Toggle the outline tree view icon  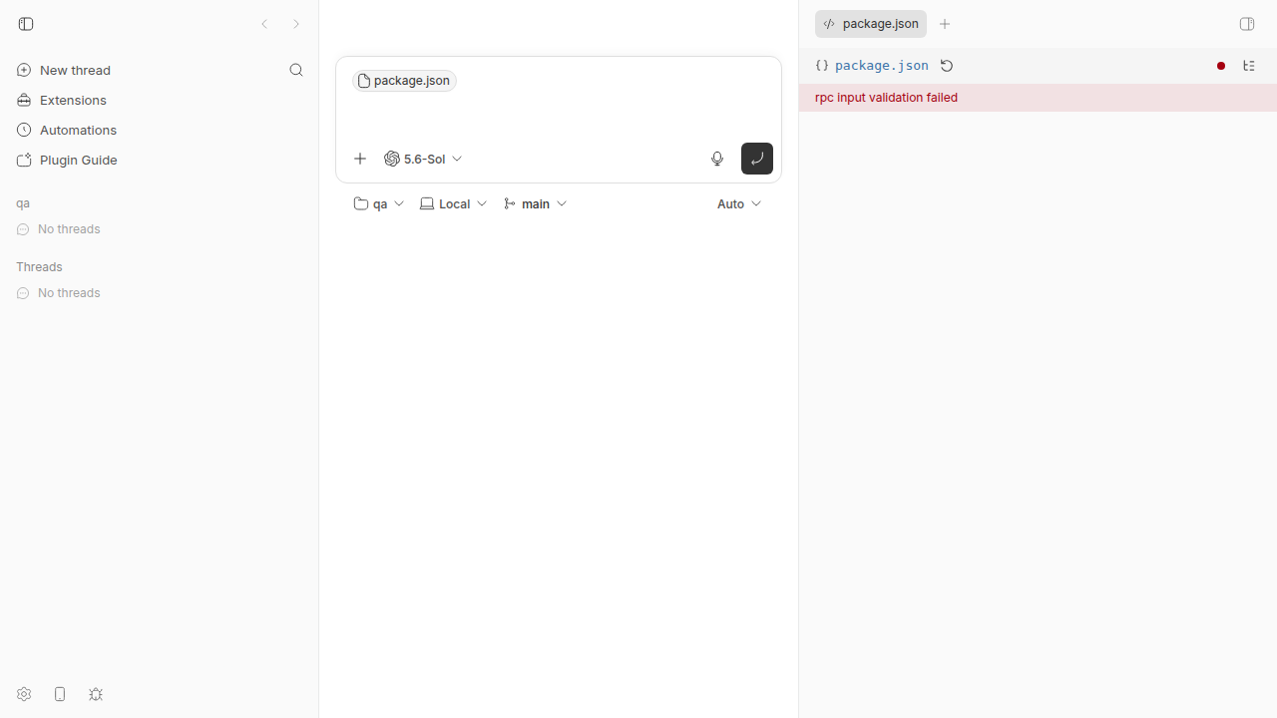click(x=1249, y=66)
